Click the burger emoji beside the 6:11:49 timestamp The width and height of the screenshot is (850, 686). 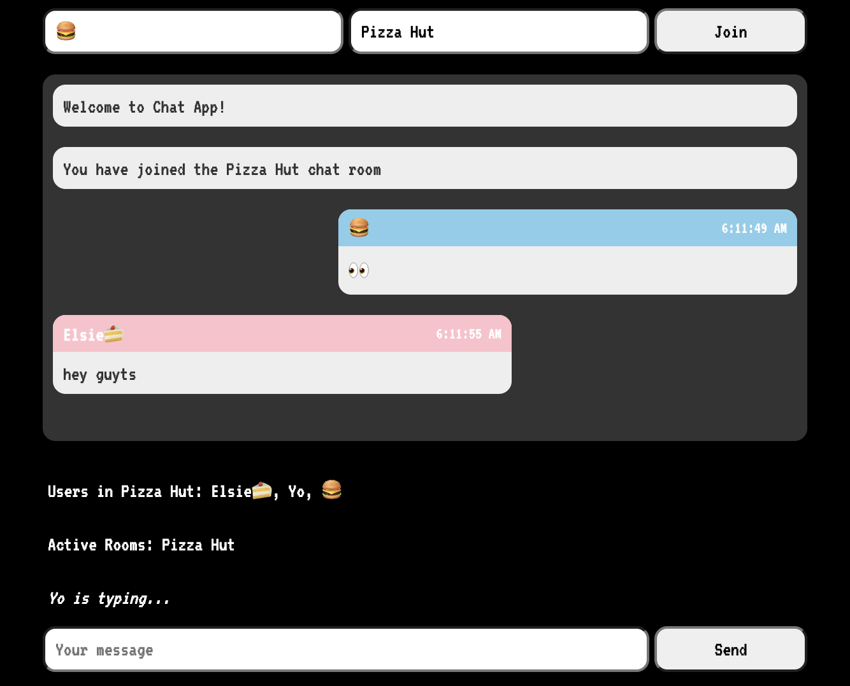pos(359,228)
